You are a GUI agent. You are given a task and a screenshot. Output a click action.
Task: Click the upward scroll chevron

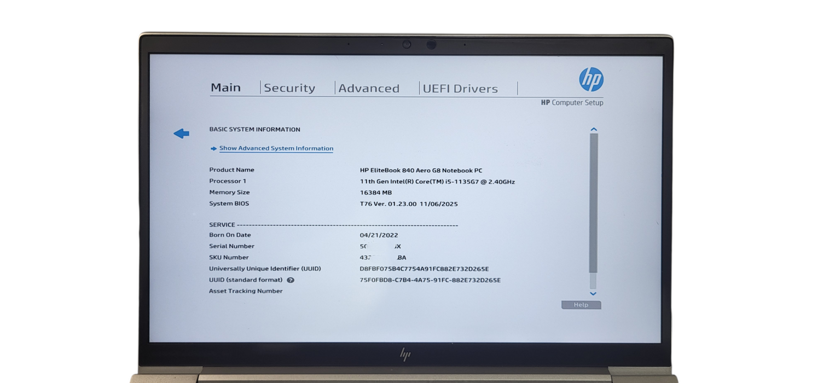click(593, 128)
